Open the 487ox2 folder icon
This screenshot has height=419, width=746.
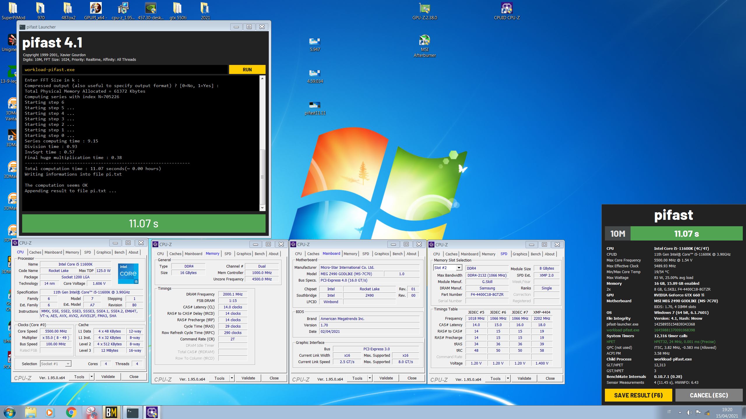(x=68, y=11)
